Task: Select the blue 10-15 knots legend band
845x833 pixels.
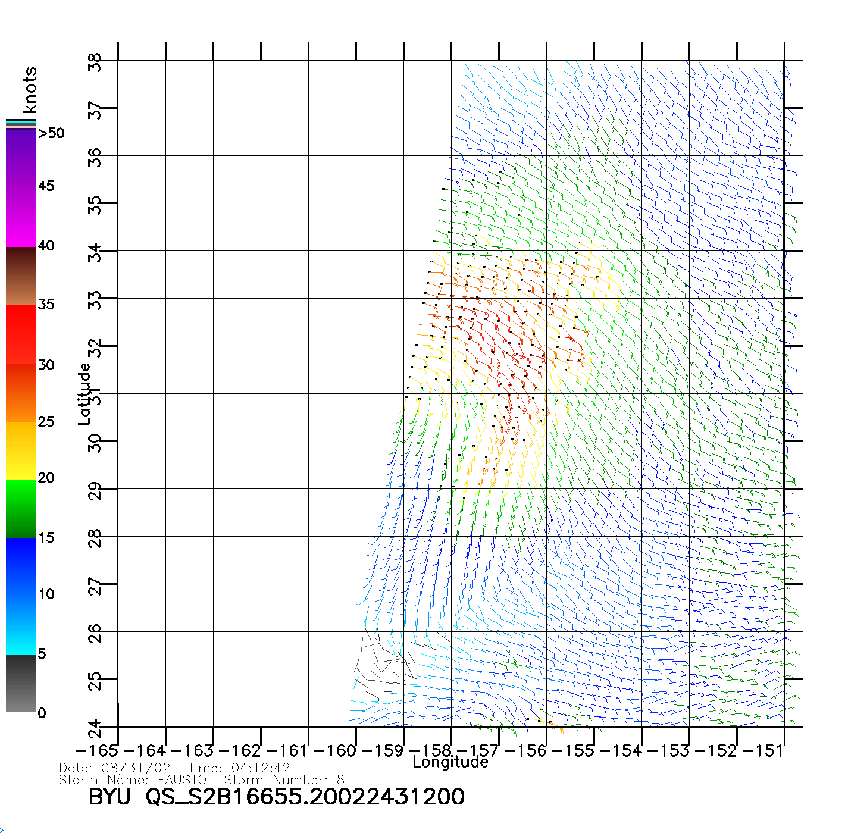Action: [20, 566]
